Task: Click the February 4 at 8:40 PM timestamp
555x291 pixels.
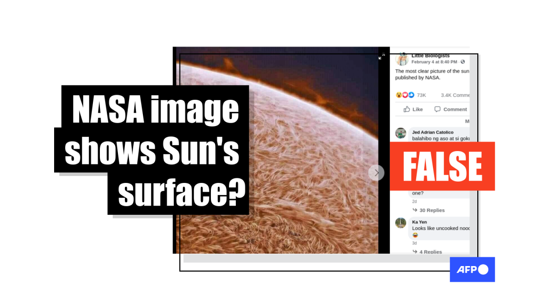Action: pos(434,62)
